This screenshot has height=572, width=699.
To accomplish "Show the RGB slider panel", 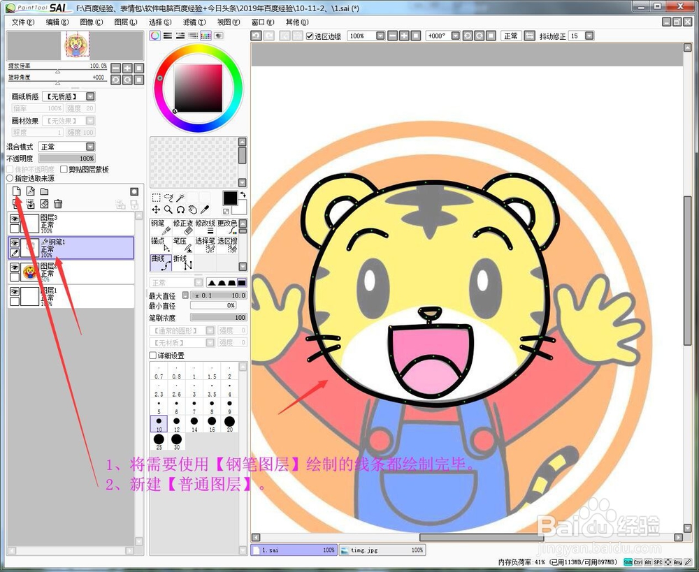I will coord(168,36).
